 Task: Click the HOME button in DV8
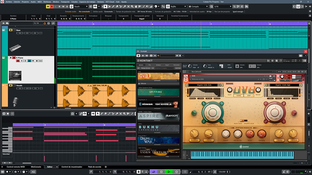[x=238, y=95]
